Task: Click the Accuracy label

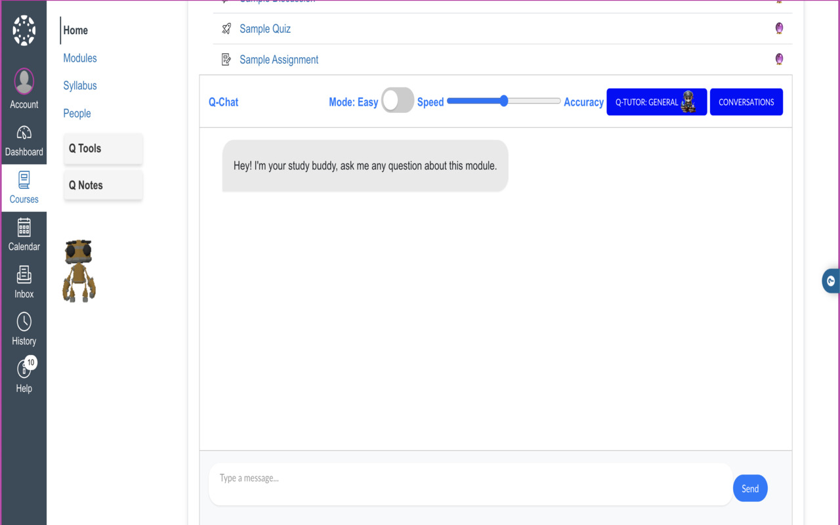Action: click(583, 102)
